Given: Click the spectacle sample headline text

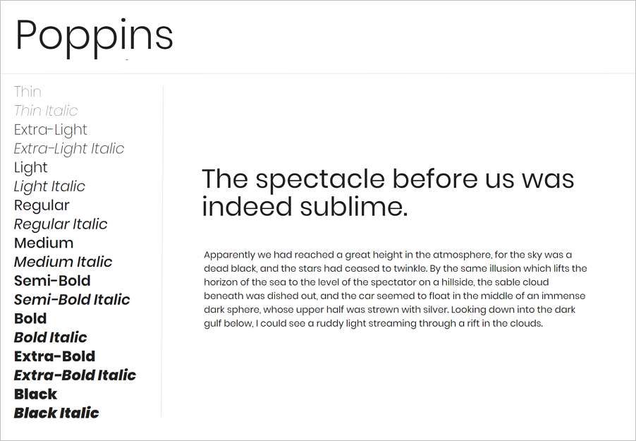Looking at the screenshot, I should (388, 193).
